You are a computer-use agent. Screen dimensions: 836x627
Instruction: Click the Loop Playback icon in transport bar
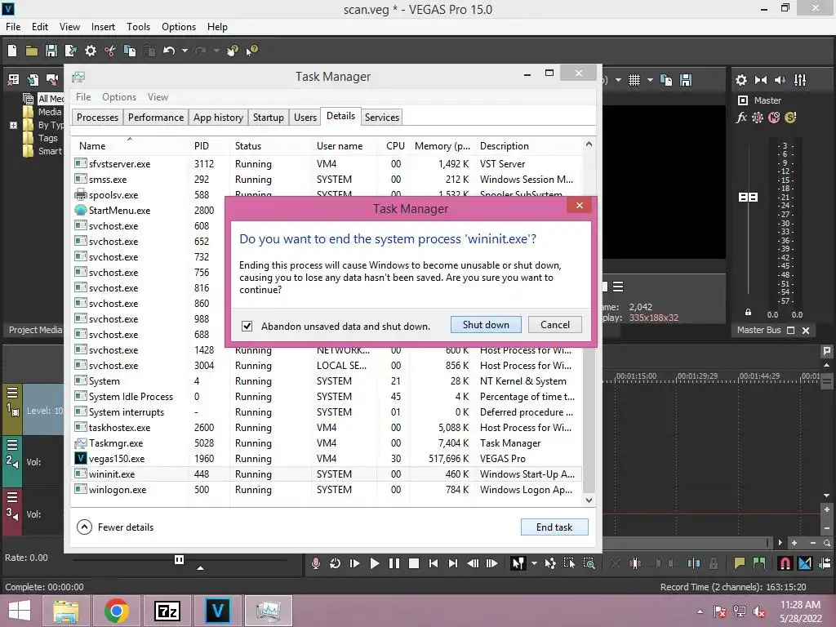coord(335,563)
